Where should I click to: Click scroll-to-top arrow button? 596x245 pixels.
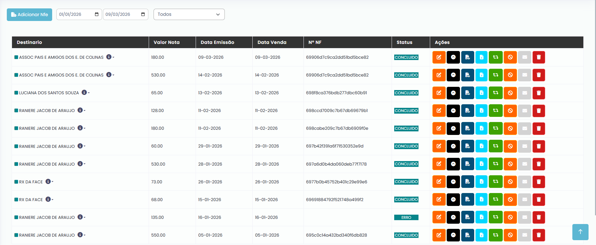pos(580,232)
